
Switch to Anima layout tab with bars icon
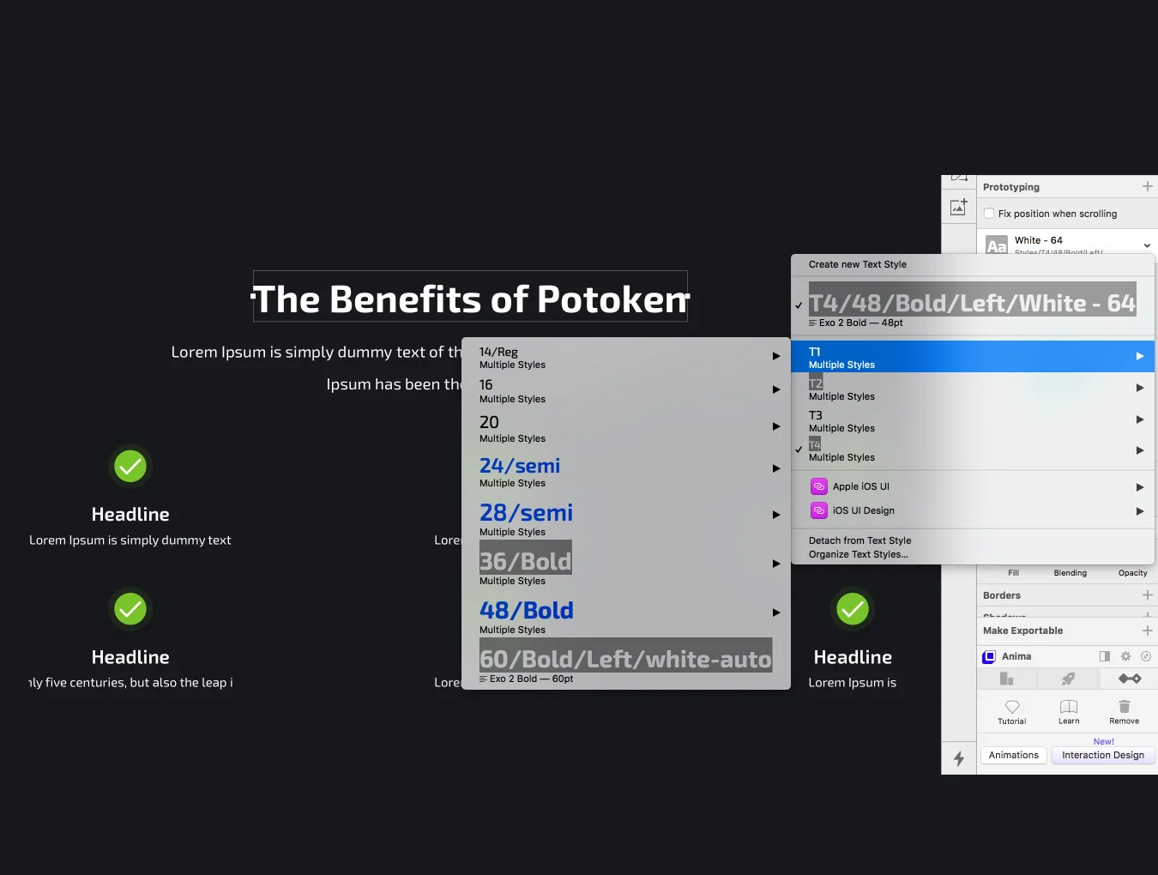[x=1007, y=679]
